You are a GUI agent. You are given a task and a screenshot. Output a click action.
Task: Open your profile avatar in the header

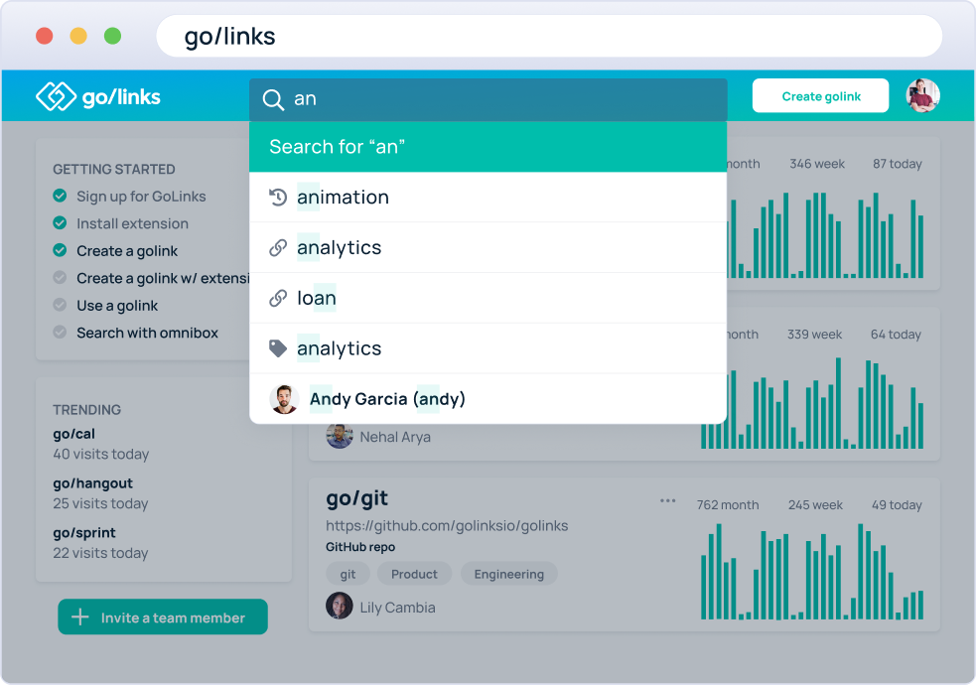(922, 95)
